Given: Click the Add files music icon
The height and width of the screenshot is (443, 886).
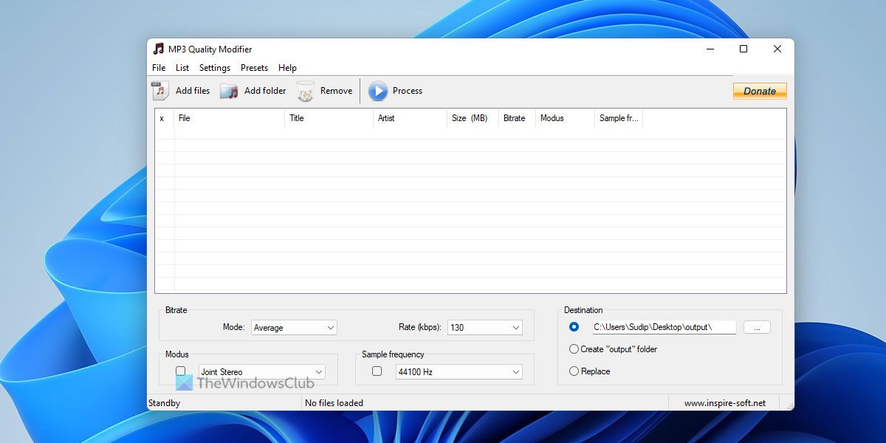Looking at the screenshot, I should (160, 91).
